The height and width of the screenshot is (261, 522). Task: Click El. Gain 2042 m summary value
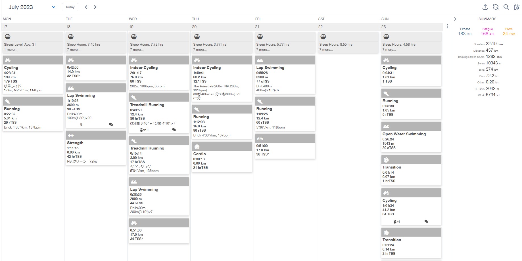[492, 89]
